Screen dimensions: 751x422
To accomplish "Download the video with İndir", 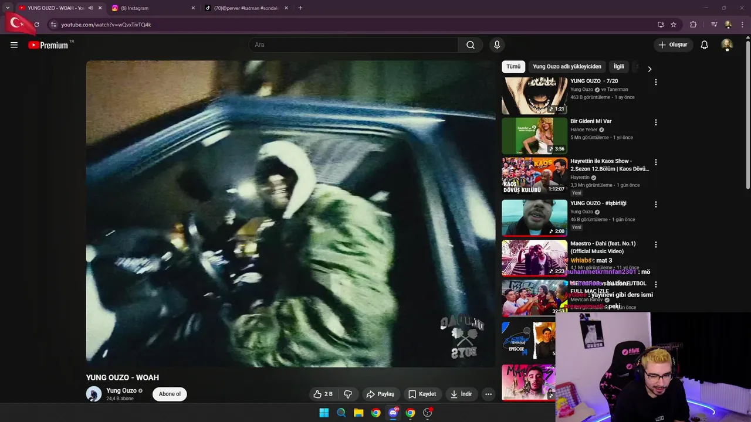I will (461, 394).
